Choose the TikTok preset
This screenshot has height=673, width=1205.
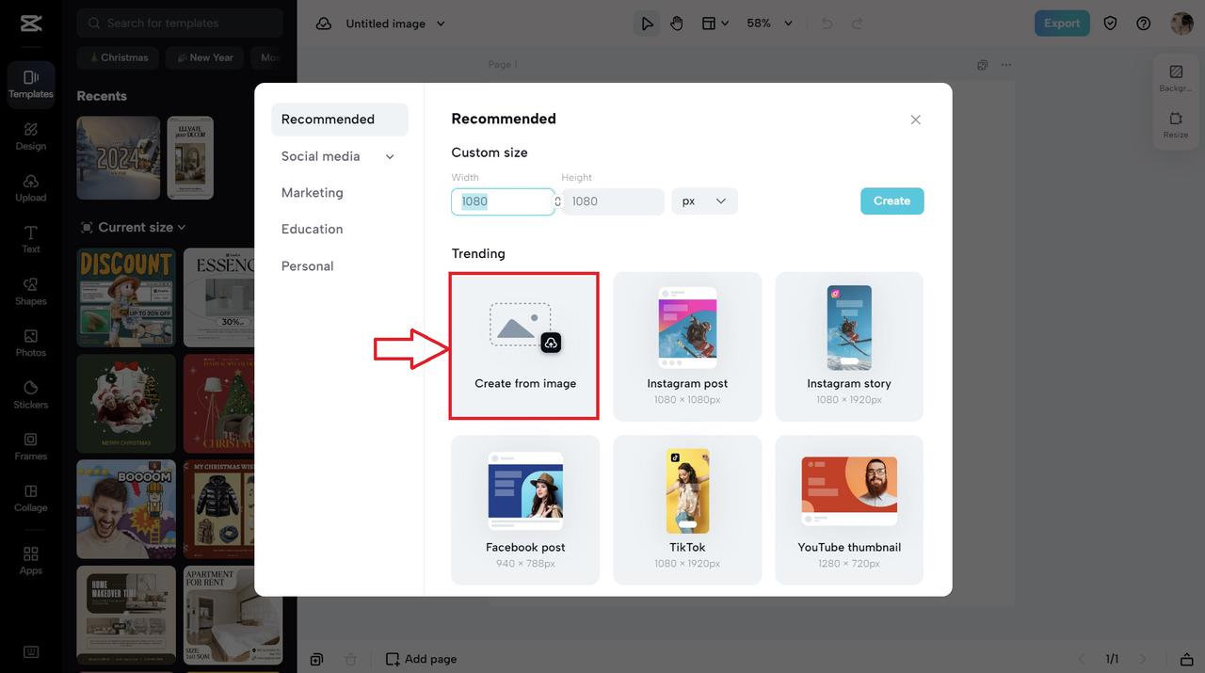click(687, 510)
